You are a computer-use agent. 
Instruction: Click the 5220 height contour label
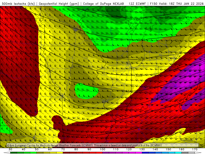(x=141, y=59)
